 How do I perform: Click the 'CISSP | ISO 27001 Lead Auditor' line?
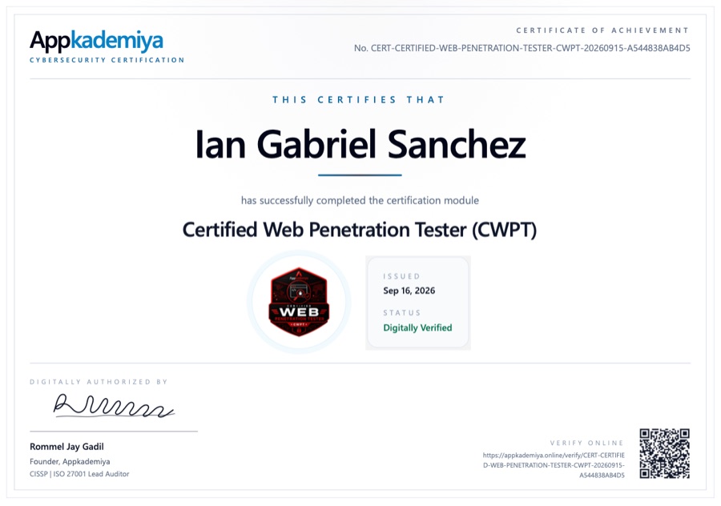79,474
